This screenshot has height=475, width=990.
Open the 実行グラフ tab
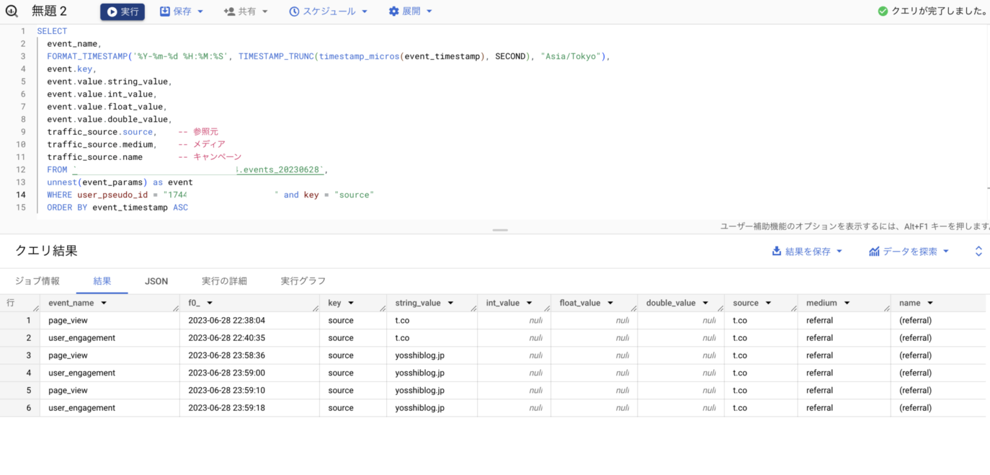[303, 281]
